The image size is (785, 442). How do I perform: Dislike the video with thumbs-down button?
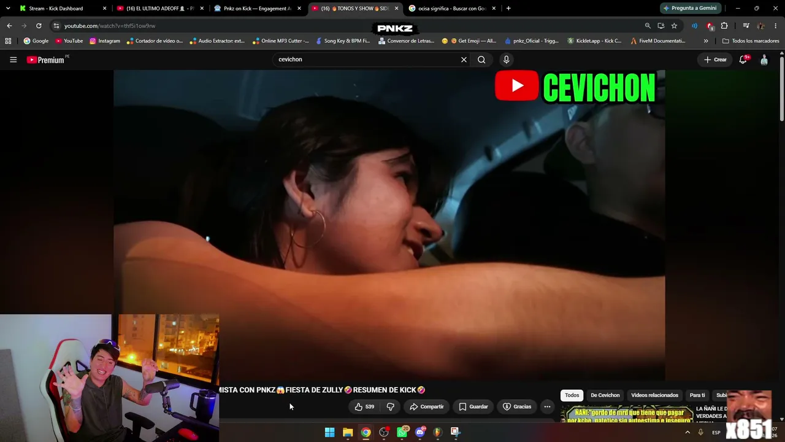pyautogui.click(x=390, y=406)
